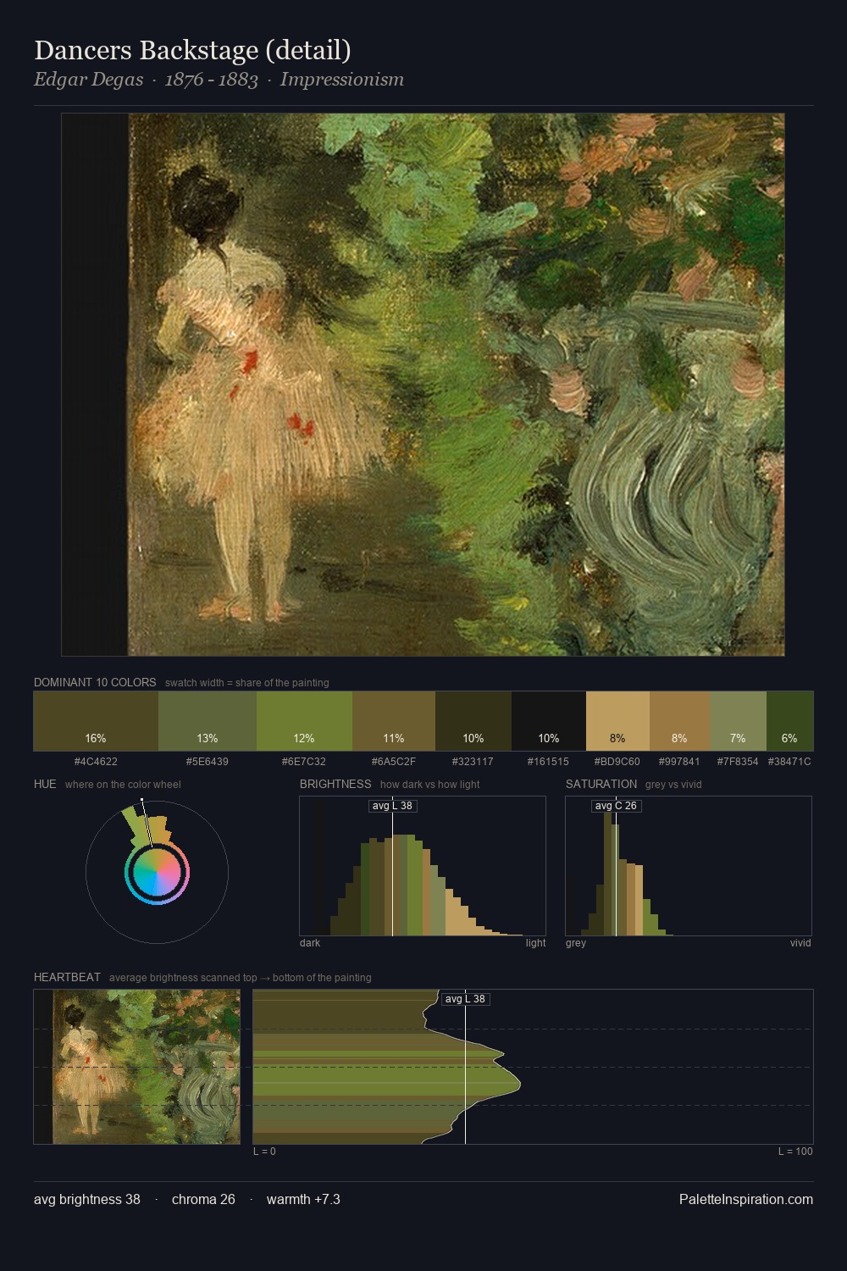Click the hex label '#BD9C60'

pos(617,761)
